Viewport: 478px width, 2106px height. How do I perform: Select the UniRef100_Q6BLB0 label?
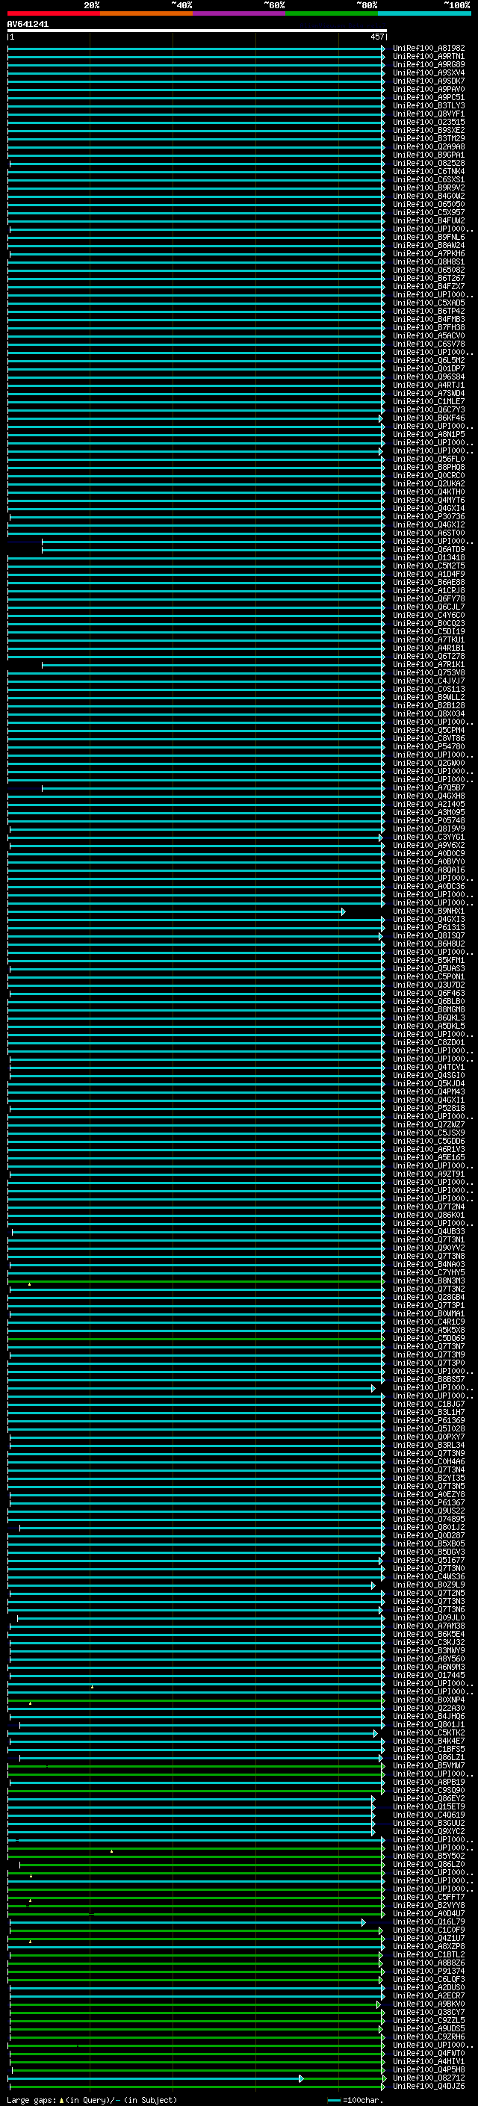[429, 1000]
